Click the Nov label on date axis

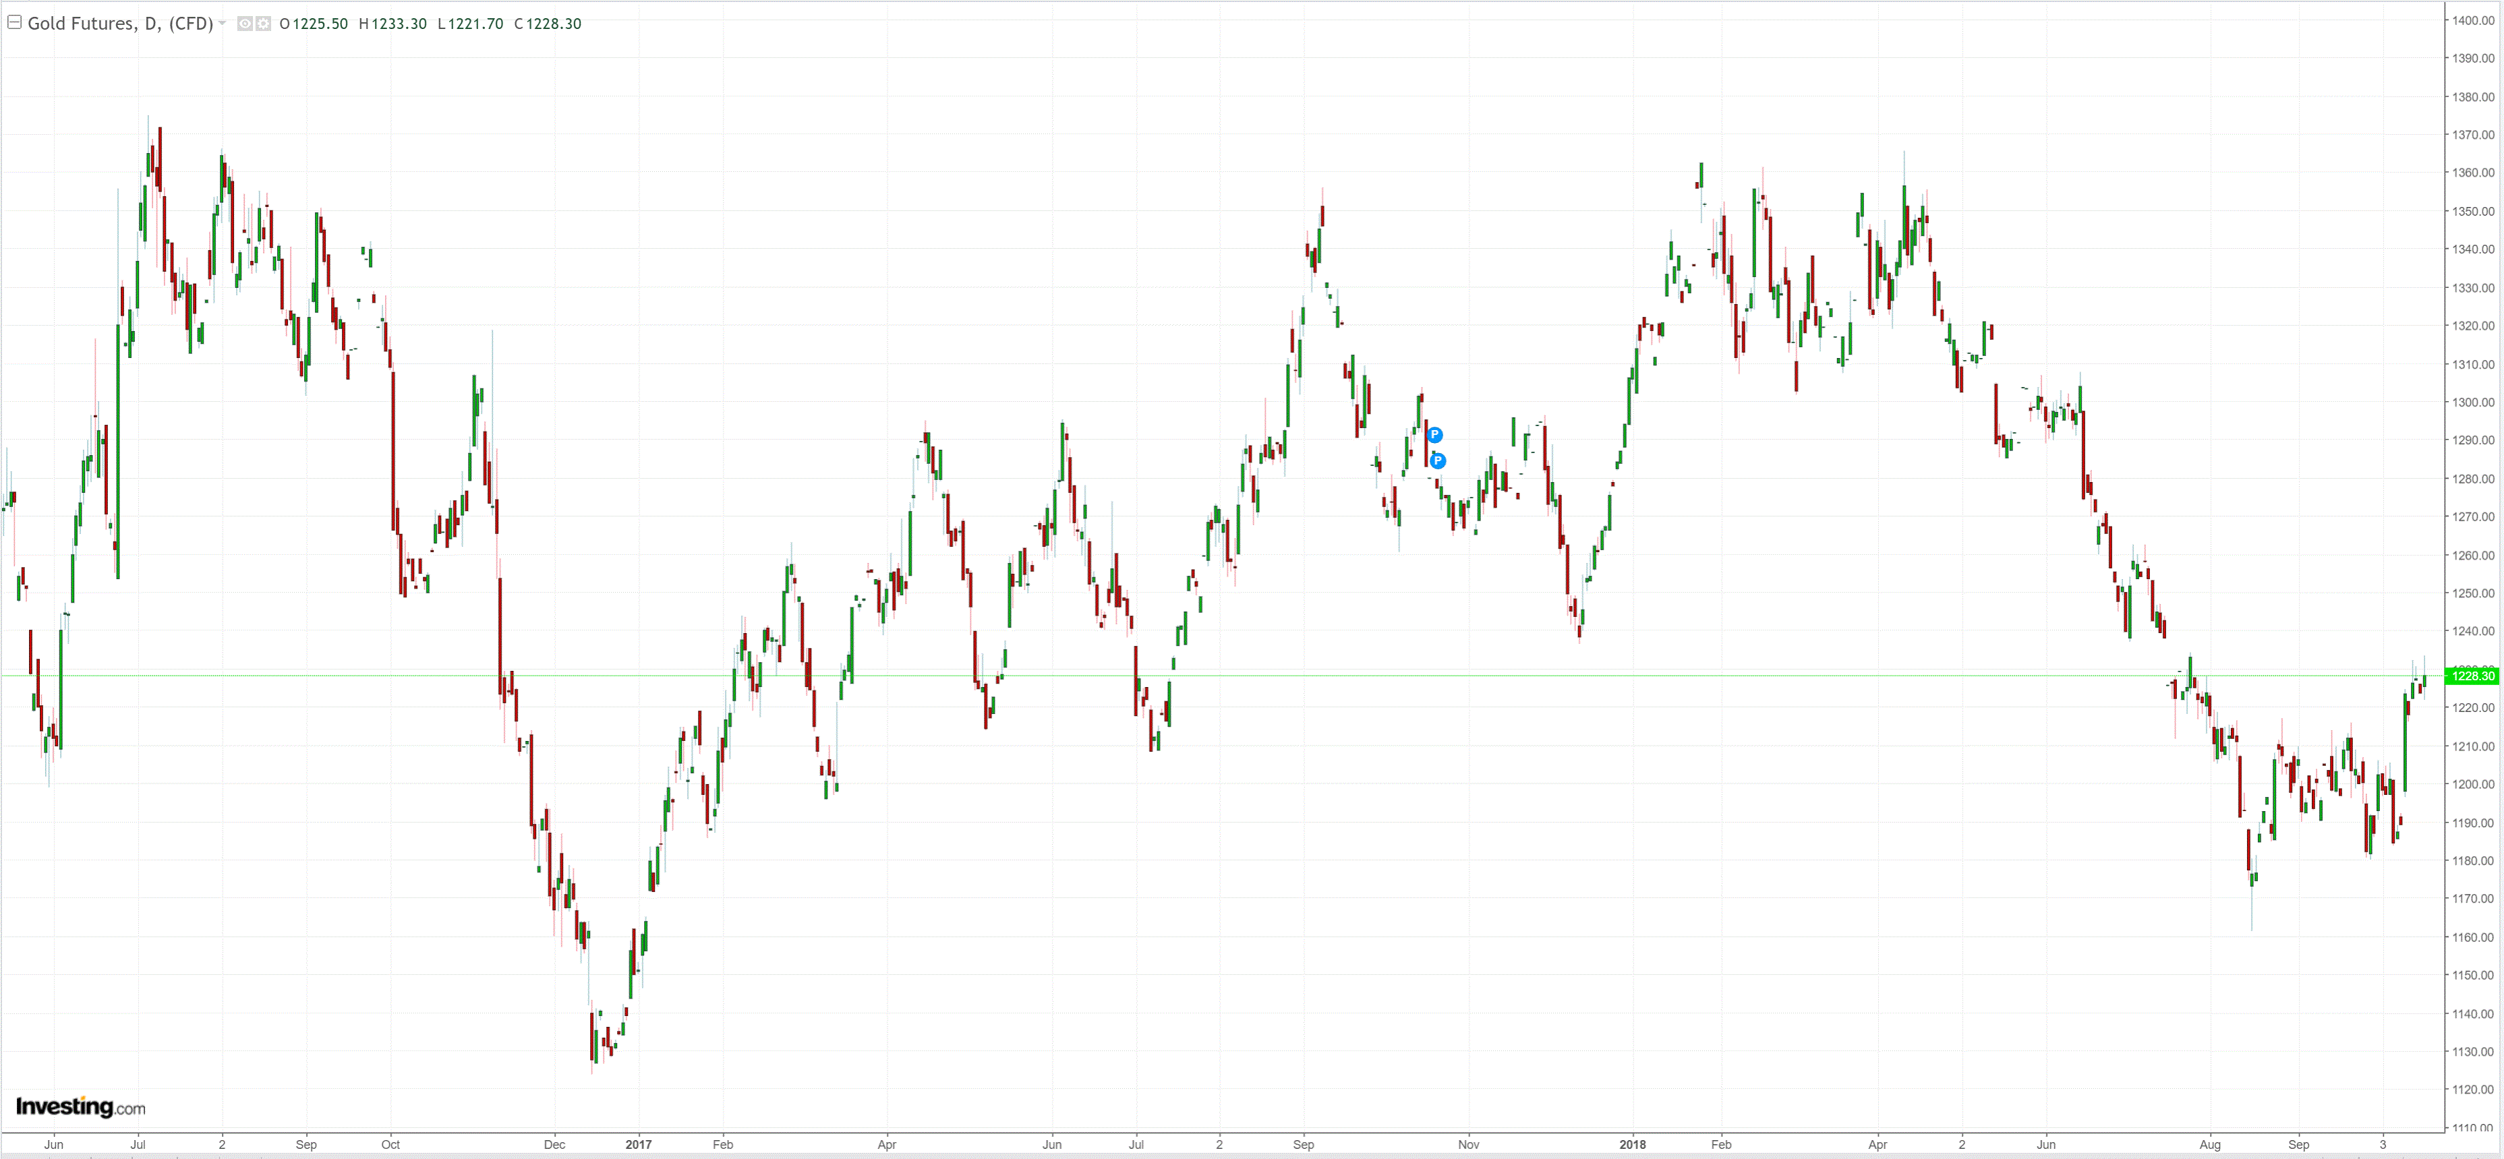1467,1144
